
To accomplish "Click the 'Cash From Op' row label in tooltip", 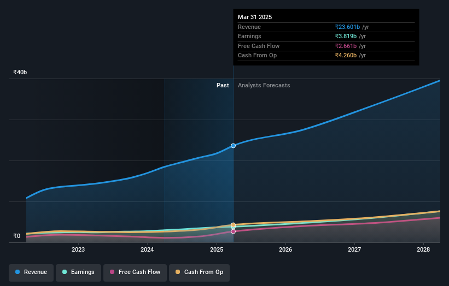I will coord(257,56).
